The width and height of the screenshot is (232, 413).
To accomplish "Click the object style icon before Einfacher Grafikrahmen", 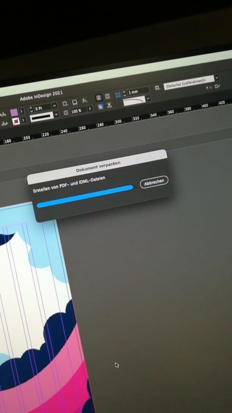I will coord(157,88).
